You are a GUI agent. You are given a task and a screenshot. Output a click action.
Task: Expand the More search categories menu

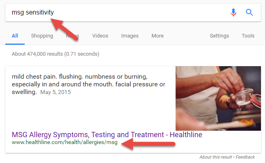point(157,36)
